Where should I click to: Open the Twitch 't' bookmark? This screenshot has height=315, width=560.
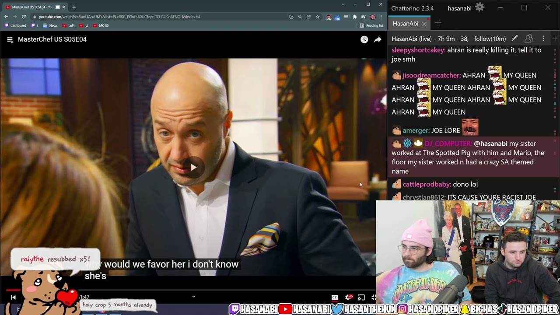tap(35, 25)
